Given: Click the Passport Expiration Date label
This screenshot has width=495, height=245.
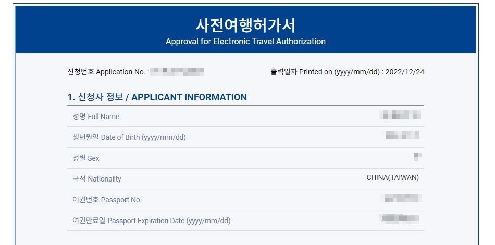Looking at the screenshot, I should point(152,221).
